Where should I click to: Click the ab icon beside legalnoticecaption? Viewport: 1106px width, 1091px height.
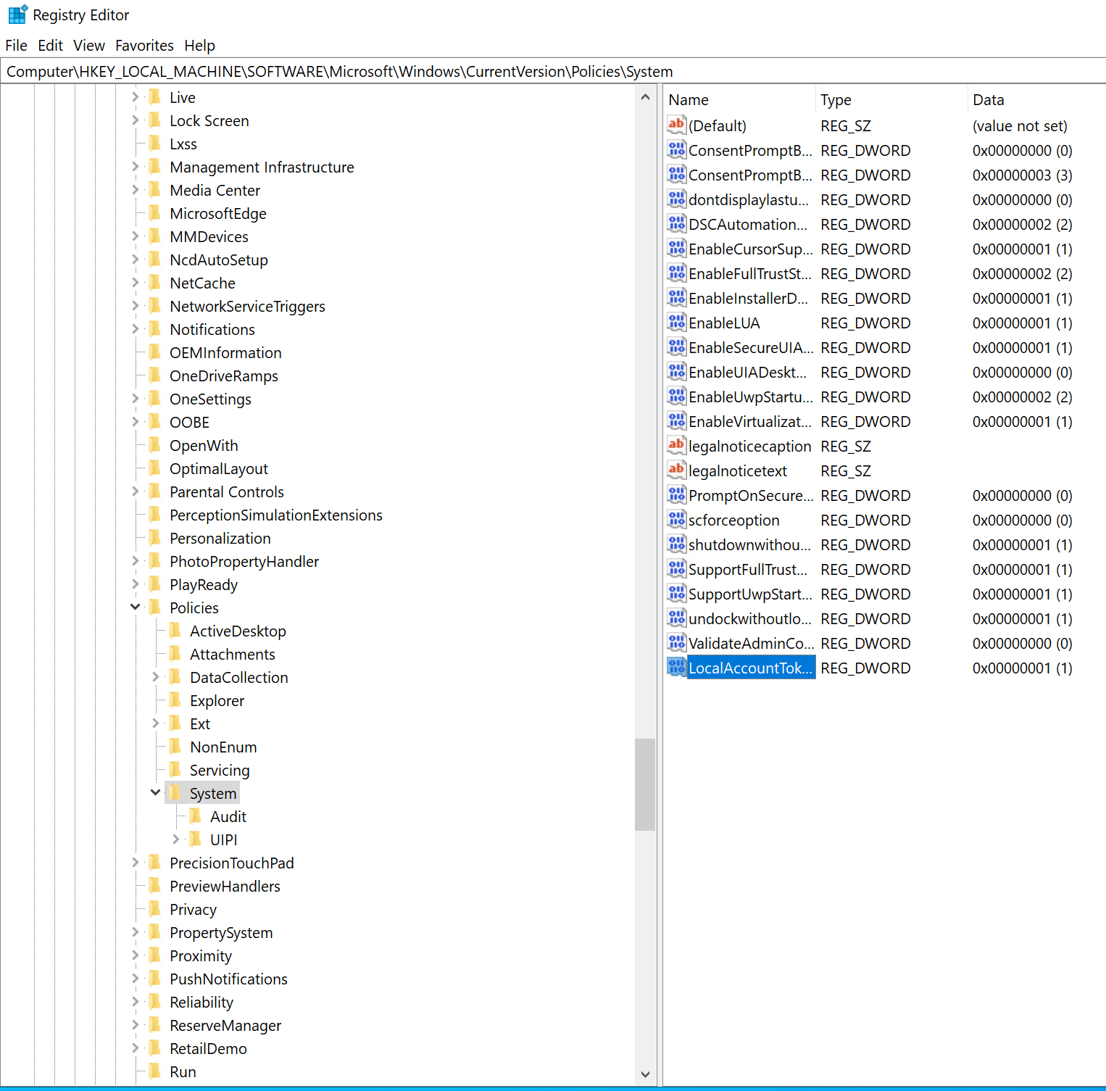click(x=676, y=445)
